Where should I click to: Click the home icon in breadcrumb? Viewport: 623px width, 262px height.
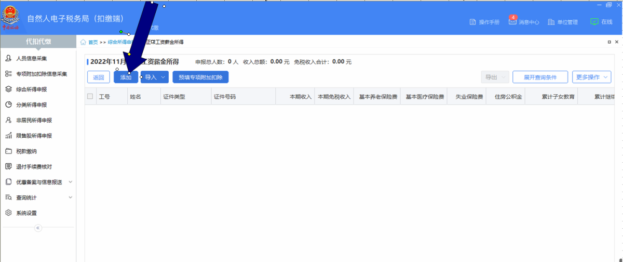(83, 42)
